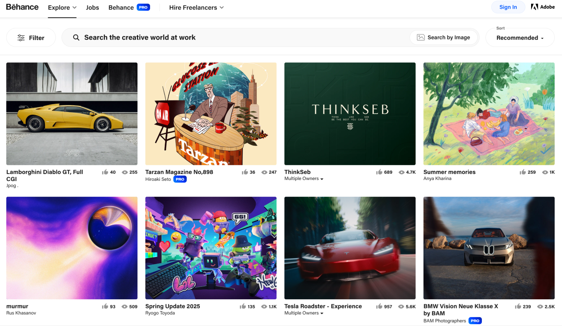Click the views eye icon for Summer memories
Viewport: 562px width, 326px height.
[x=545, y=172]
